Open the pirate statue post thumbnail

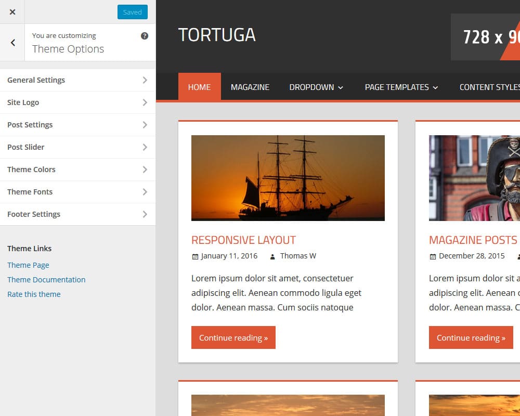pyautogui.click(x=474, y=178)
